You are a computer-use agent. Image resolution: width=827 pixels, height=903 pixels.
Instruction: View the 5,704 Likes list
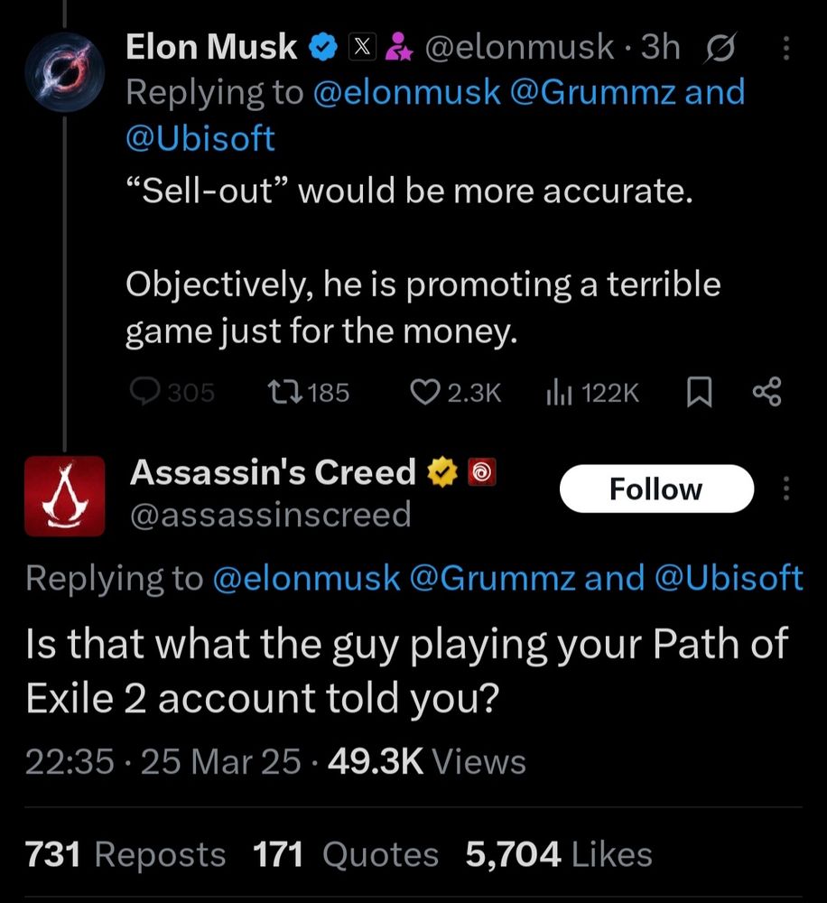pos(559,854)
